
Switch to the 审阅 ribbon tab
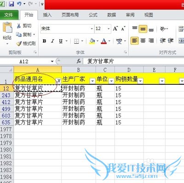[x=130, y=15]
